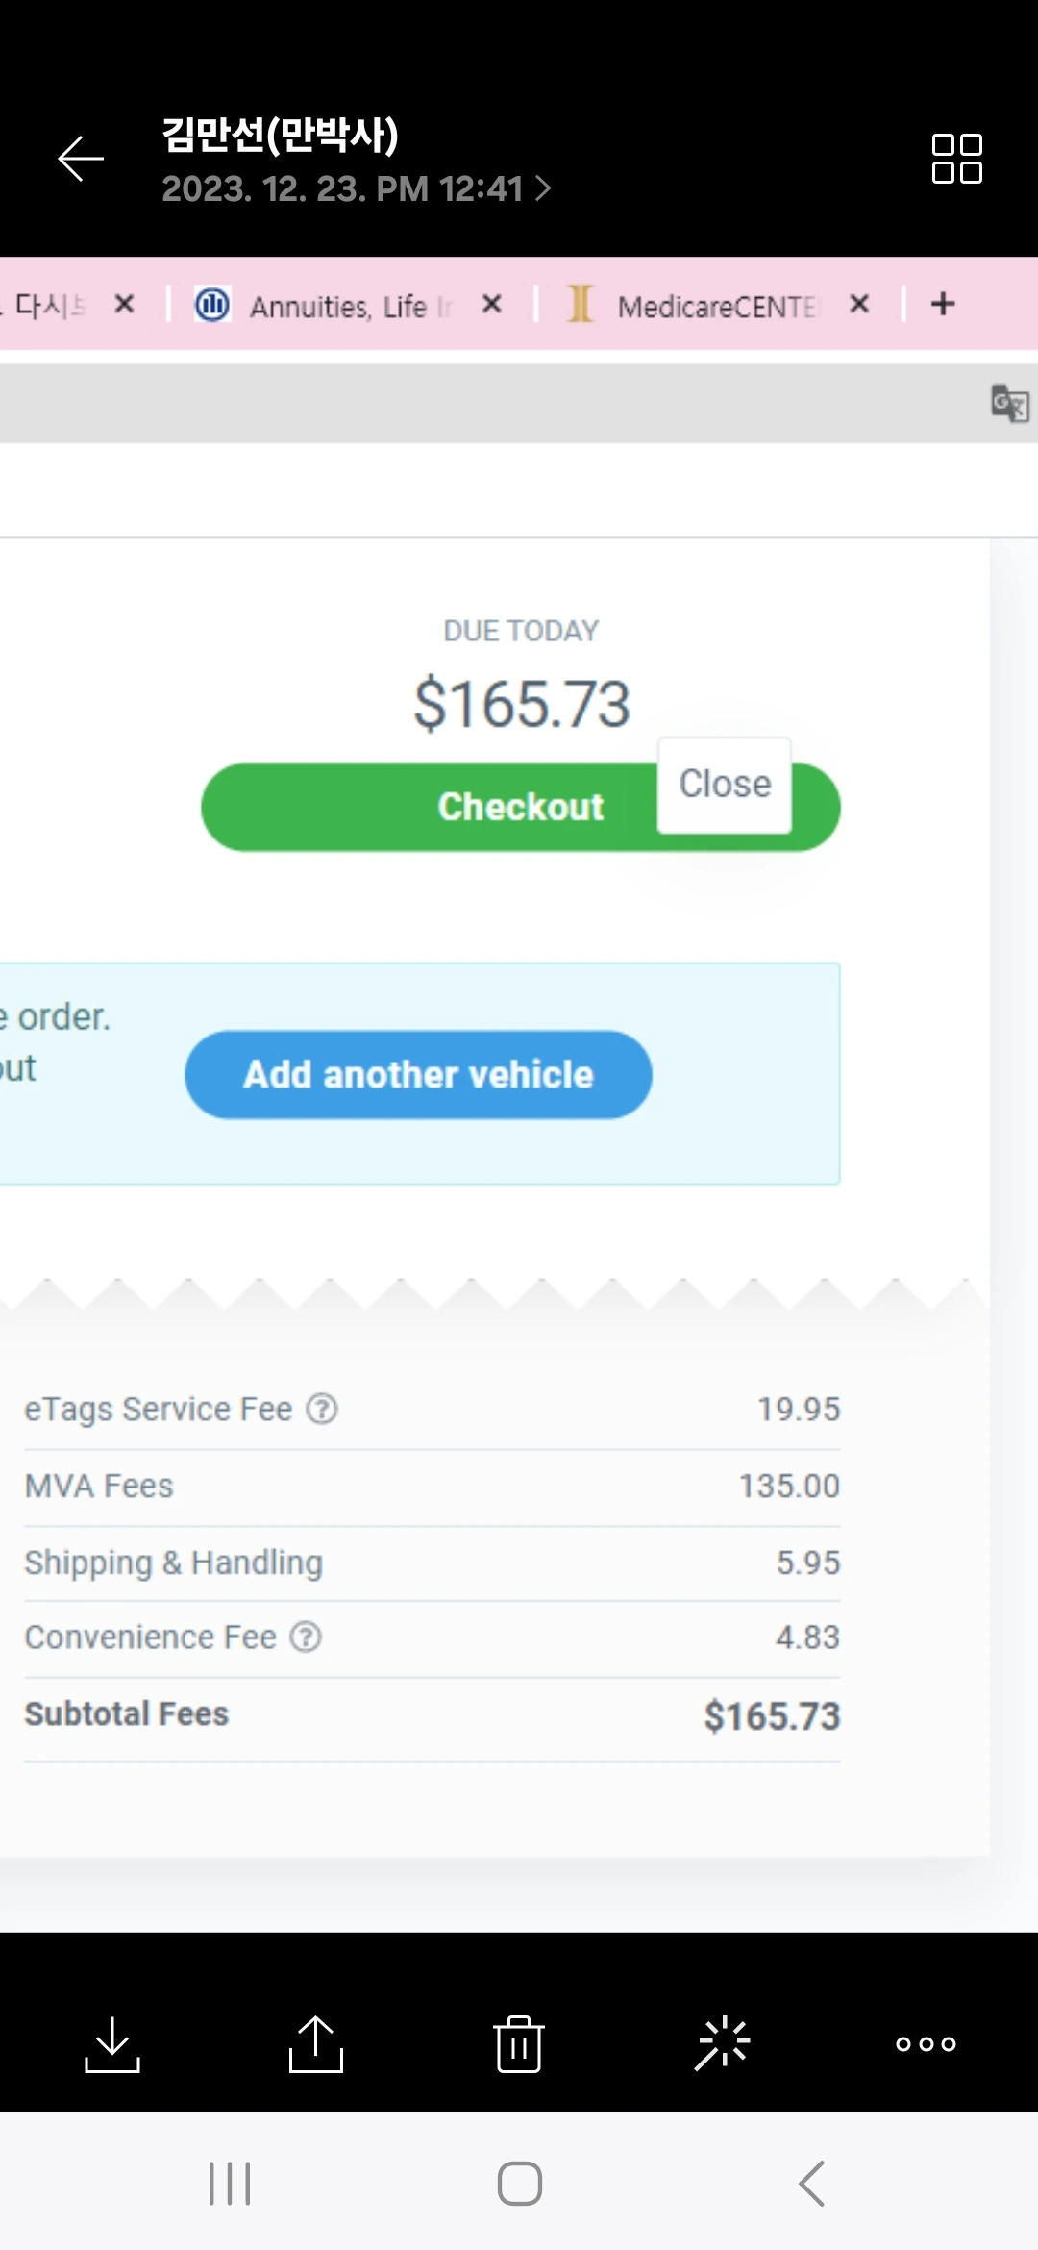Expand the date details chevron beside 12:41
Viewport: 1038px width, 2250px height.
click(544, 188)
